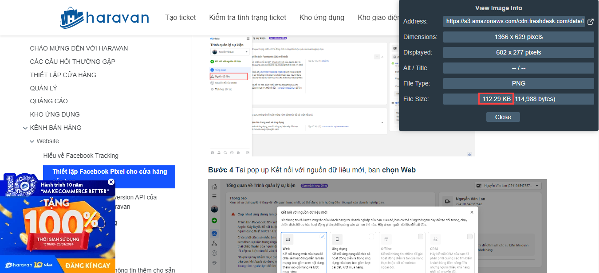Open KHO ỨNG DỤNG category in sidebar
This screenshot has width=599, height=273.
pyautogui.click(x=55, y=114)
